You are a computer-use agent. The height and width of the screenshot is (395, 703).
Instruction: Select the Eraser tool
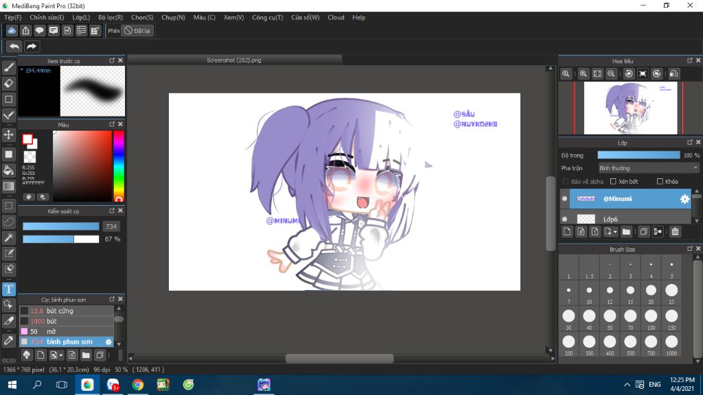pos(8,83)
